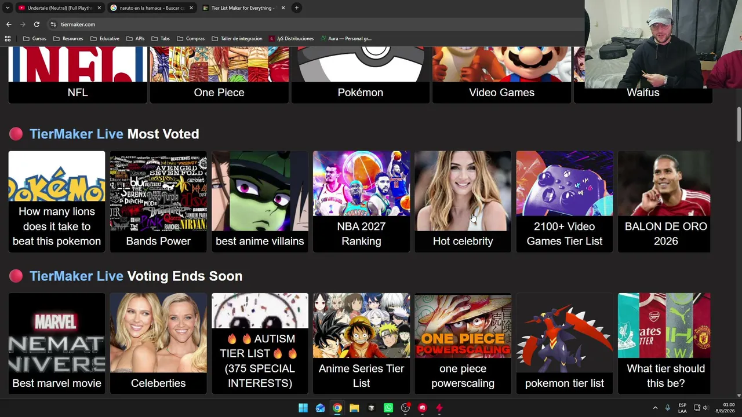
Task: Open the NFL category card
Action: [x=78, y=75]
